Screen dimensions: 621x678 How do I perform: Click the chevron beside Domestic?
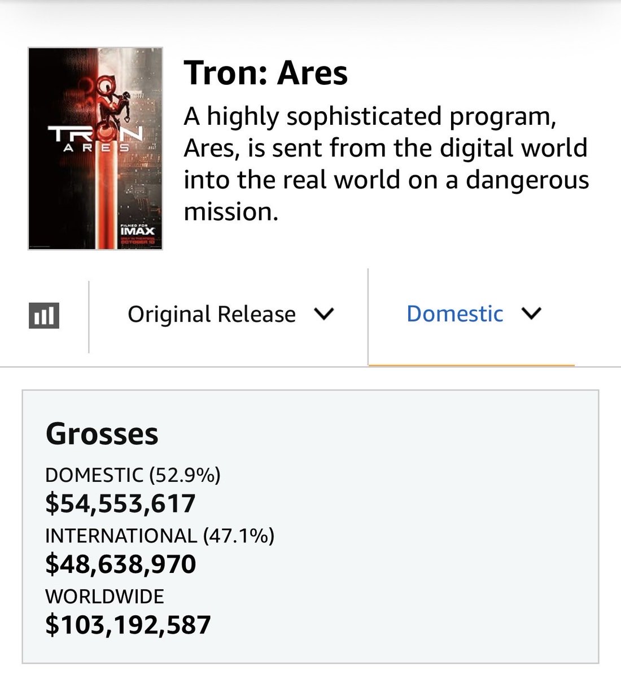coord(531,313)
